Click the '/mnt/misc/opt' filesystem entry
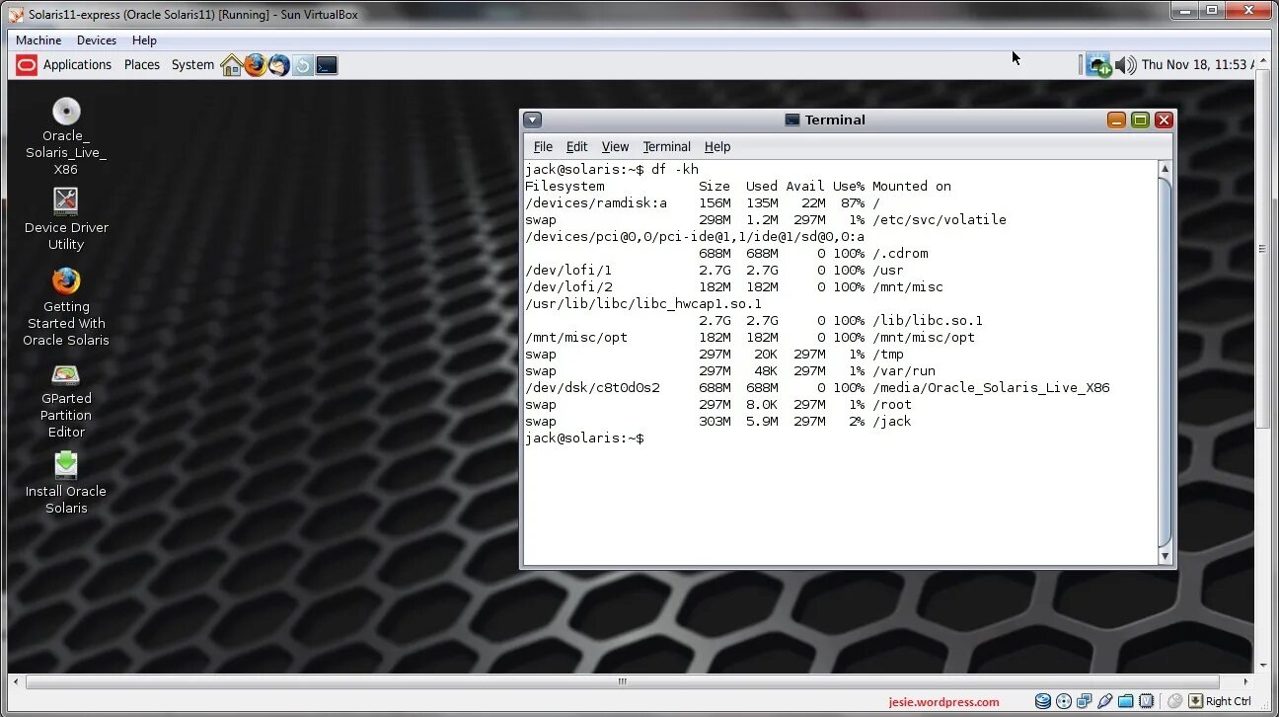The image size is (1280, 717). tap(575, 338)
